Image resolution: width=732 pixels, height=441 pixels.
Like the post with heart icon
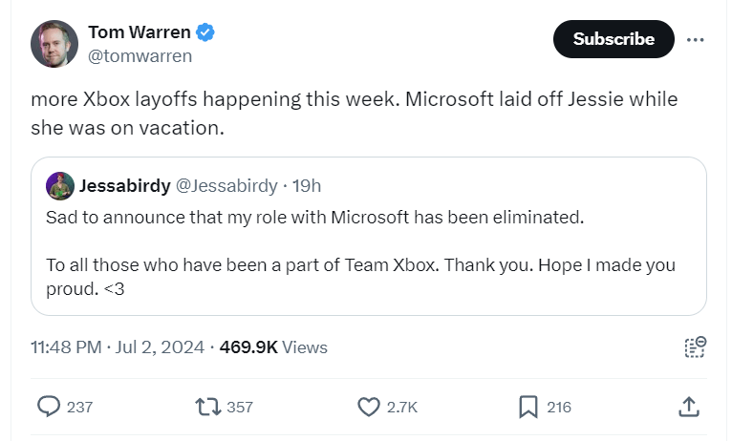369,407
